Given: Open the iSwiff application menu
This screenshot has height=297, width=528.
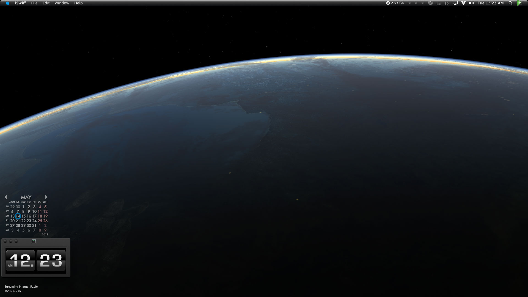Looking at the screenshot, I should (20, 3).
